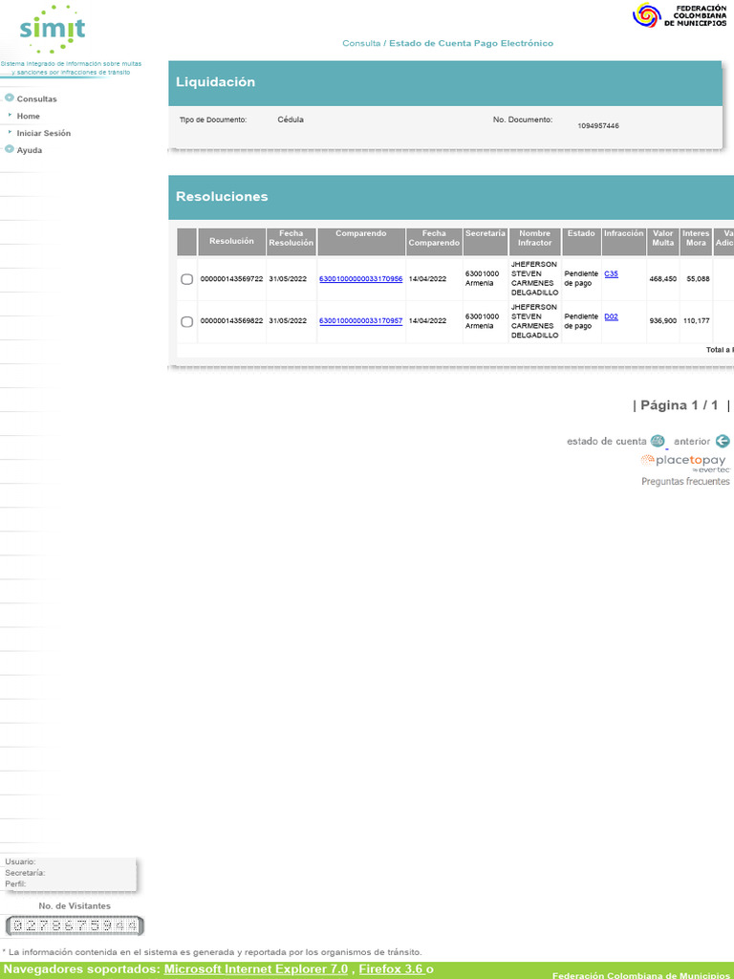The image size is (734, 979).
Task: Click the Fecha Resolución column header
Action: (x=291, y=242)
